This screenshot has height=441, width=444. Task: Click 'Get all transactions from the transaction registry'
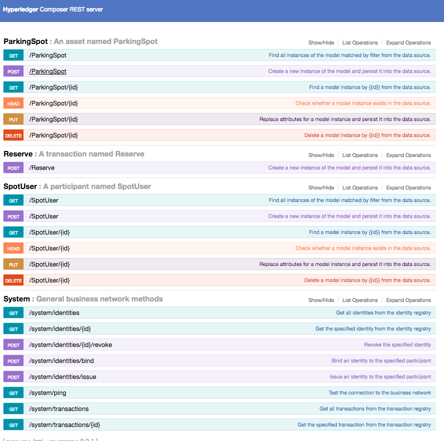(x=375, y=408)
